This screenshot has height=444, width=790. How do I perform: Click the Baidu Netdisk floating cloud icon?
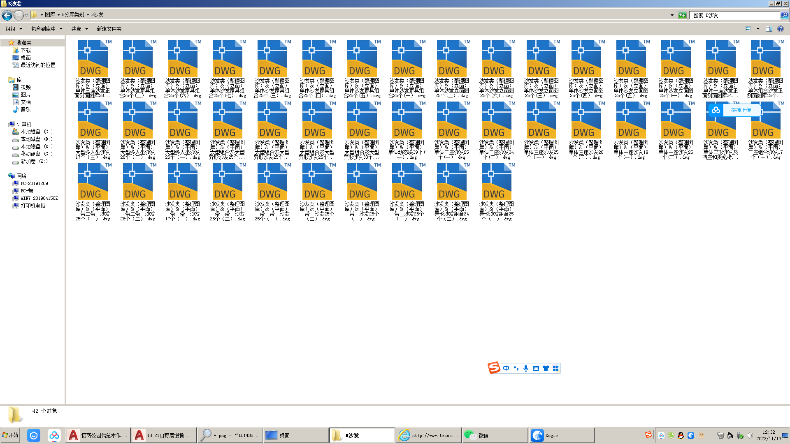point(716,110)
